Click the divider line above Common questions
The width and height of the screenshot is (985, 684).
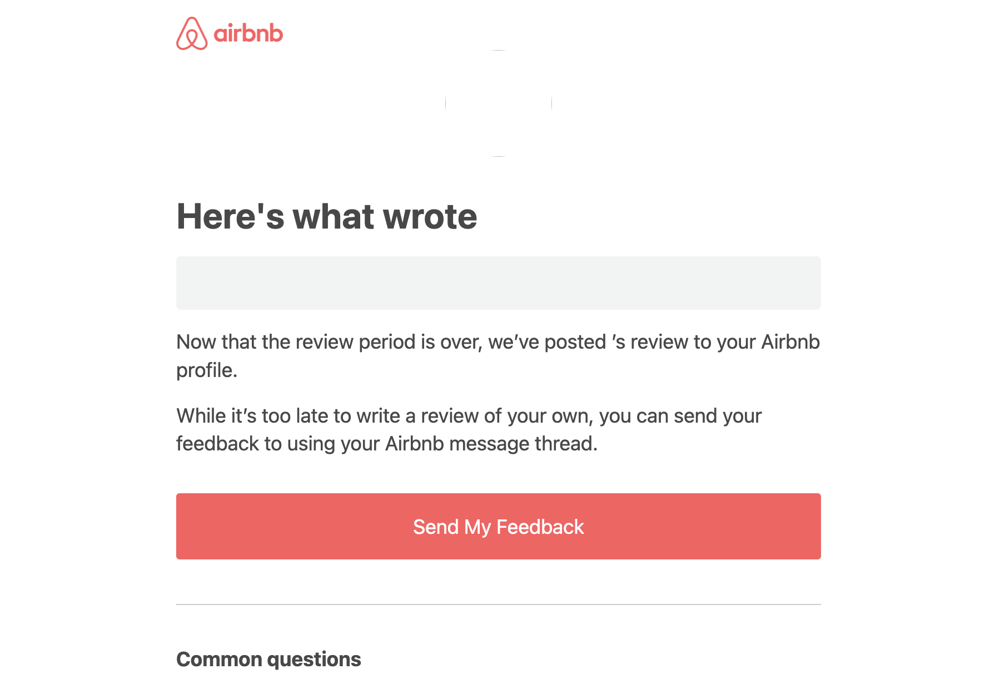click(x=499, y=604)
